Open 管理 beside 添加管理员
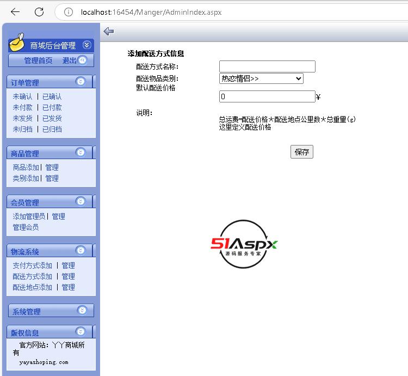Screen dimensions: 408x376 click(x=59, y=216)
